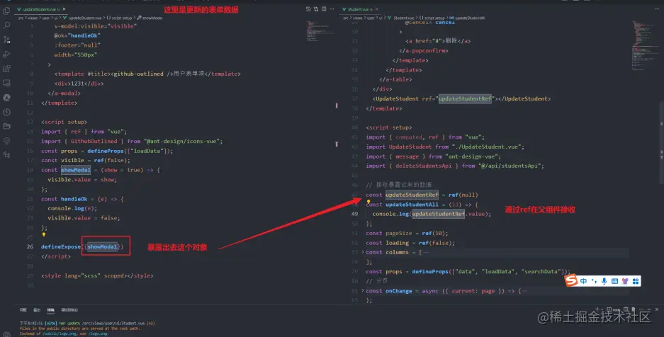The height and width of the screenshot is (337, 664).
Task: Split the left editor with the split icon
Action: (324, 9)
